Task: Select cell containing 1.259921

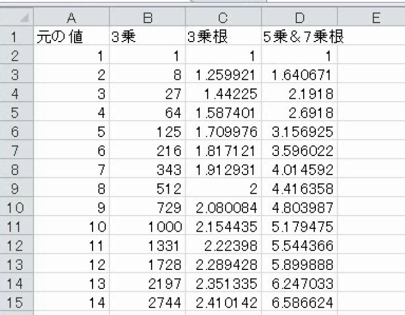Action: pyautogui.click(x=223, y=73)
